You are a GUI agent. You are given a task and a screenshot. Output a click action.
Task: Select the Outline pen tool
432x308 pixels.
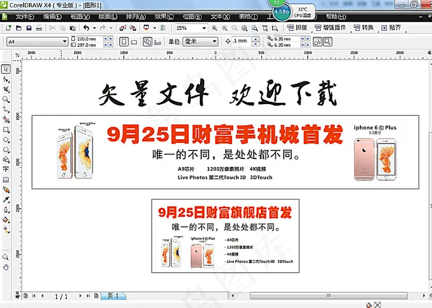pos(6,210)
